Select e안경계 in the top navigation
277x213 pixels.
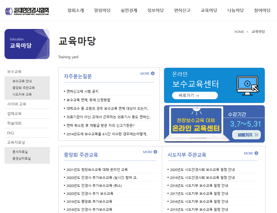(x=129, y=10)
